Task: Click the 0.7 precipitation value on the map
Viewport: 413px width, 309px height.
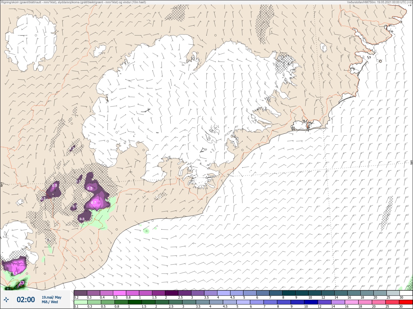Action: pyautogui.click(x=94, y=203)
